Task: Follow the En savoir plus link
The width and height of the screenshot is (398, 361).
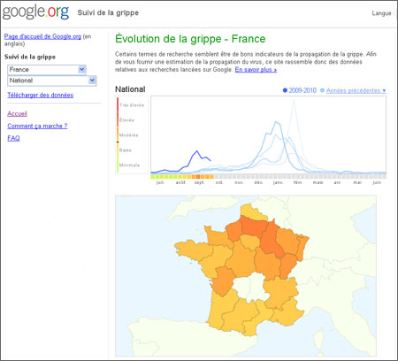Action: pyautogui.click(x=256, y=70)
